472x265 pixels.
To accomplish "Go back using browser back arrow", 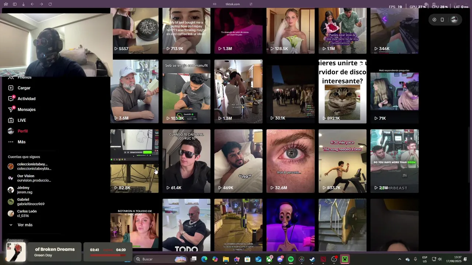I will coord(32,4).
